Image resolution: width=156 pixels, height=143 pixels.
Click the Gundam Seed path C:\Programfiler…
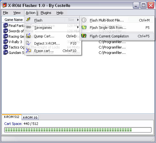[x=112, y=53]
